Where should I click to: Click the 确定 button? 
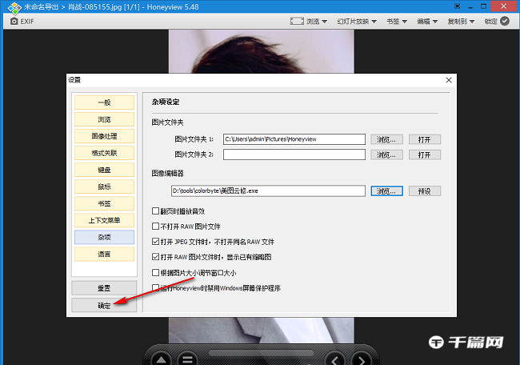click(104, 305)
